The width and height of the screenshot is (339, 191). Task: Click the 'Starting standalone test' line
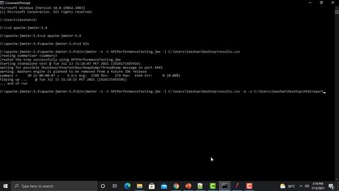(x=70, y=64)
